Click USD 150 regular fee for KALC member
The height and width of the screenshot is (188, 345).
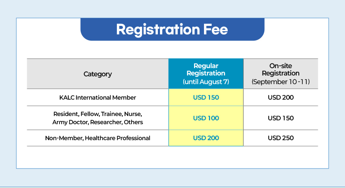[206, 97]
